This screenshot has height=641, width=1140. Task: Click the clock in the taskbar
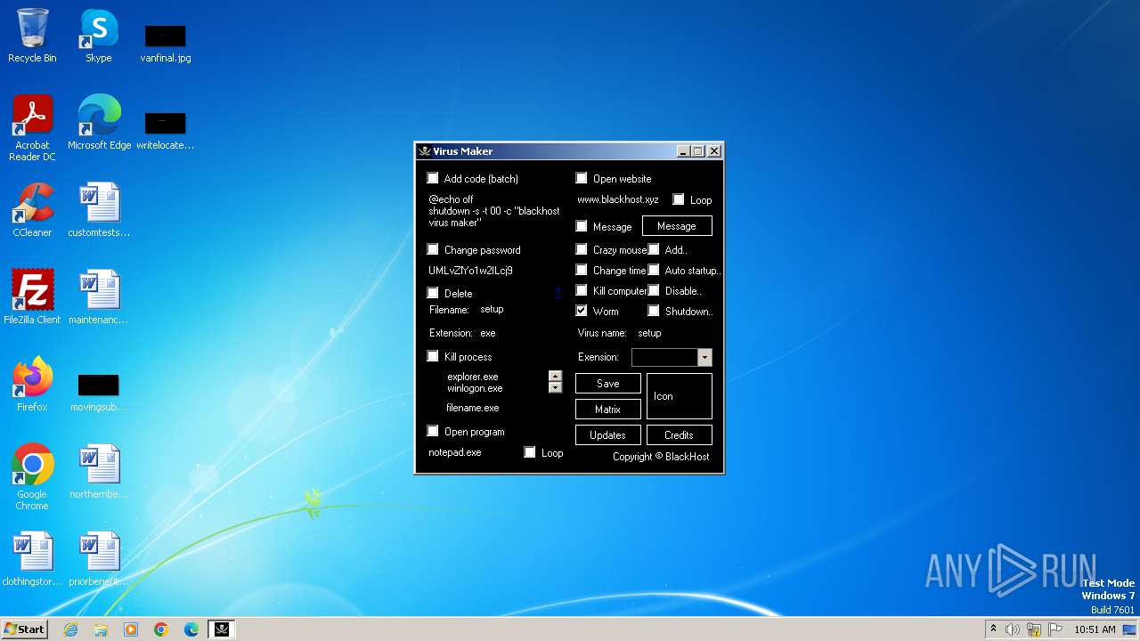click(1095, 629)
